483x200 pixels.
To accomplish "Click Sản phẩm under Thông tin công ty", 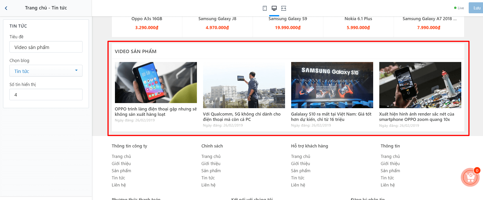I will click(121, 171).
